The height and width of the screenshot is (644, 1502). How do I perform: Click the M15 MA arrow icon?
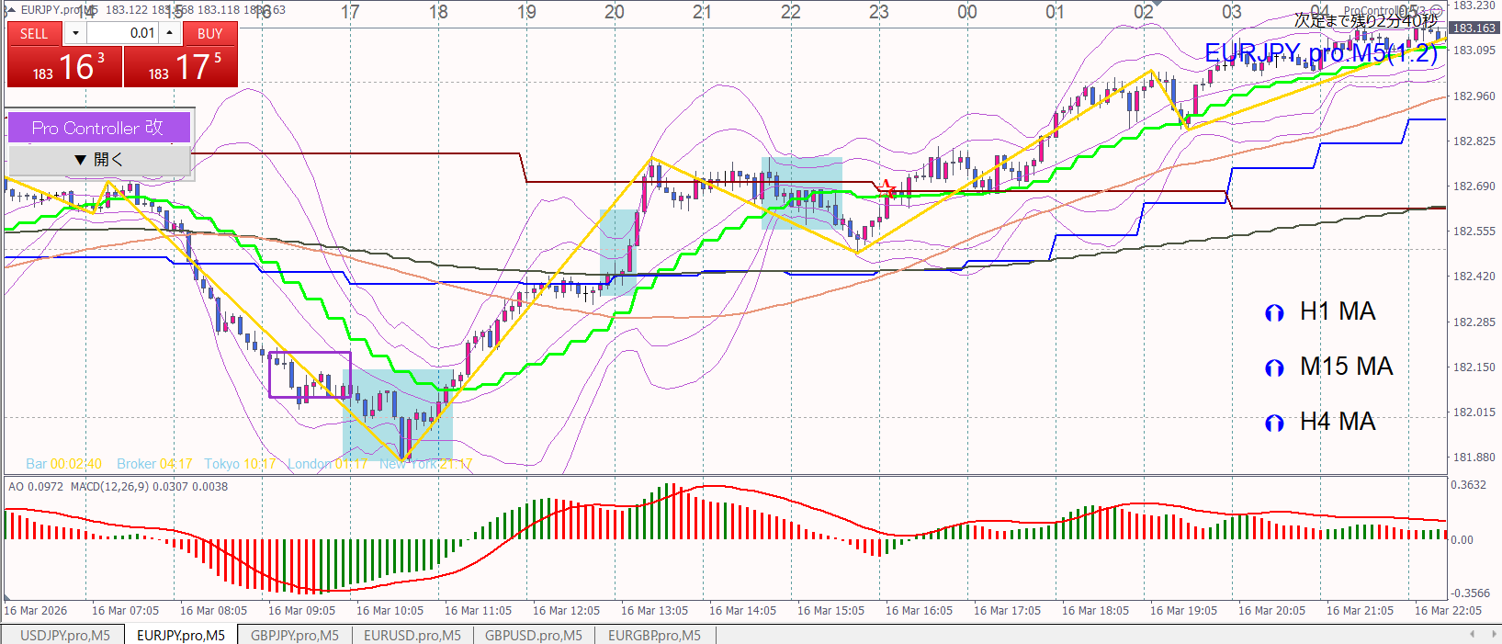point(1274,368)
